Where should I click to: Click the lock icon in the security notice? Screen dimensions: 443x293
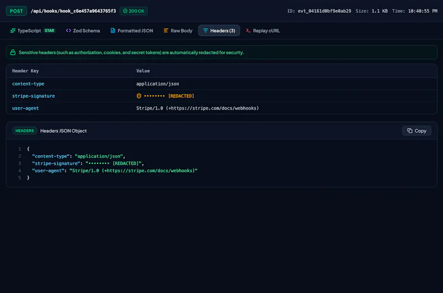pyautogui.click(x=13, y=52)
